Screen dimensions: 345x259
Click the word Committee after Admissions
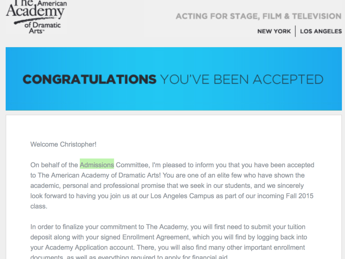click(x=132, y=165)
